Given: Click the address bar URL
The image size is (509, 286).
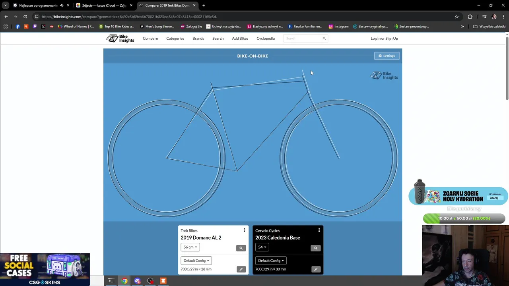Looking at the screenshot, I should (x=129, y=17).
